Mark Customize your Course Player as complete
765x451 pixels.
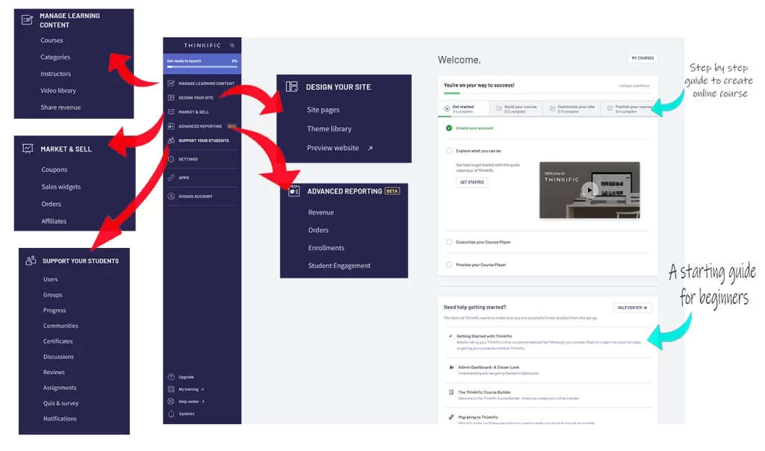449,242
